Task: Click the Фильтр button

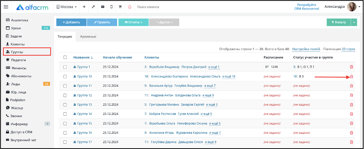Action: click(339, 22)
